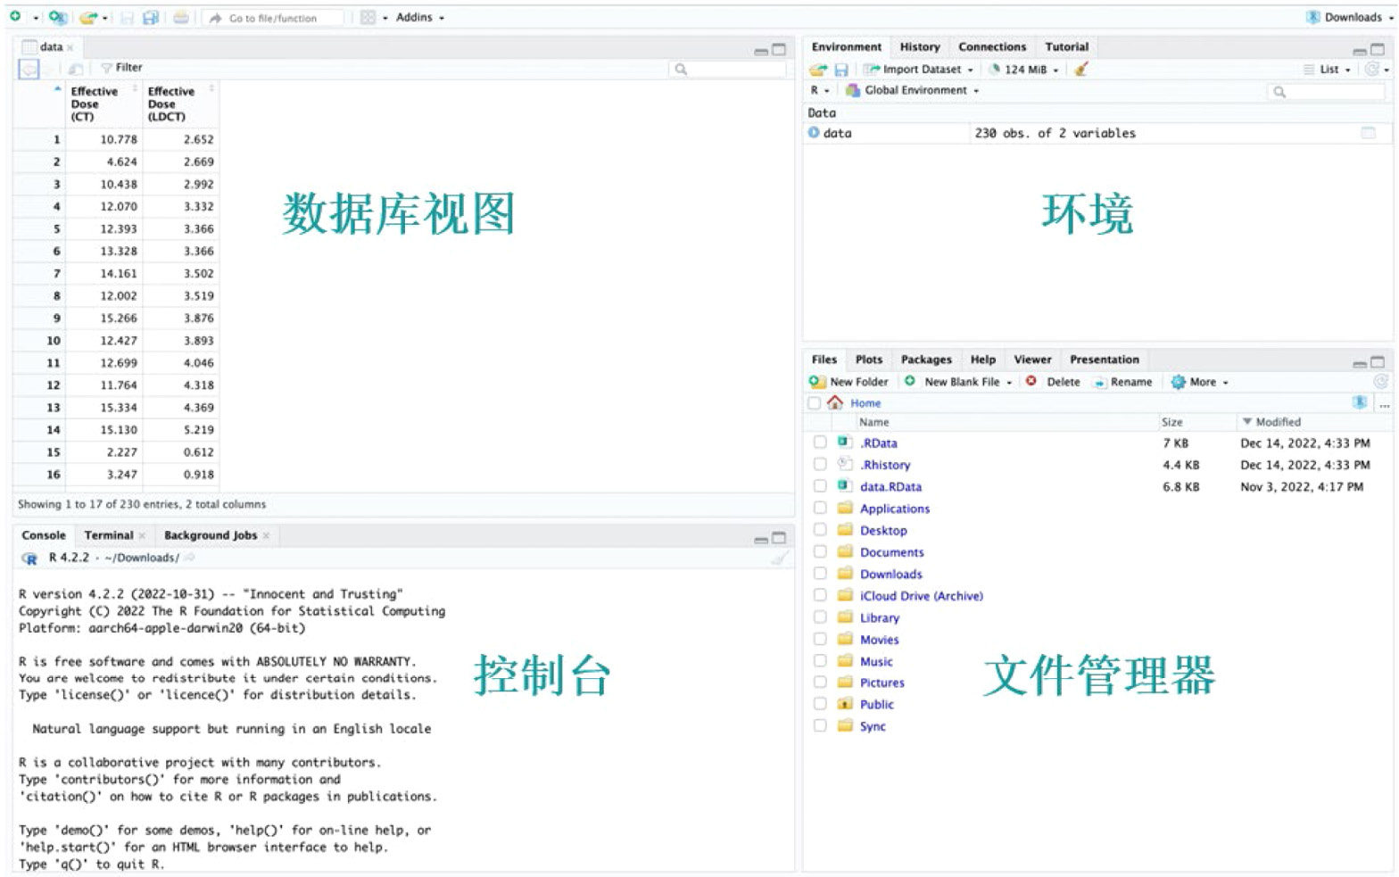This screenshot has height=877, width=1399.
Task: Check the box next to data.RData
Action: point(820,486)
